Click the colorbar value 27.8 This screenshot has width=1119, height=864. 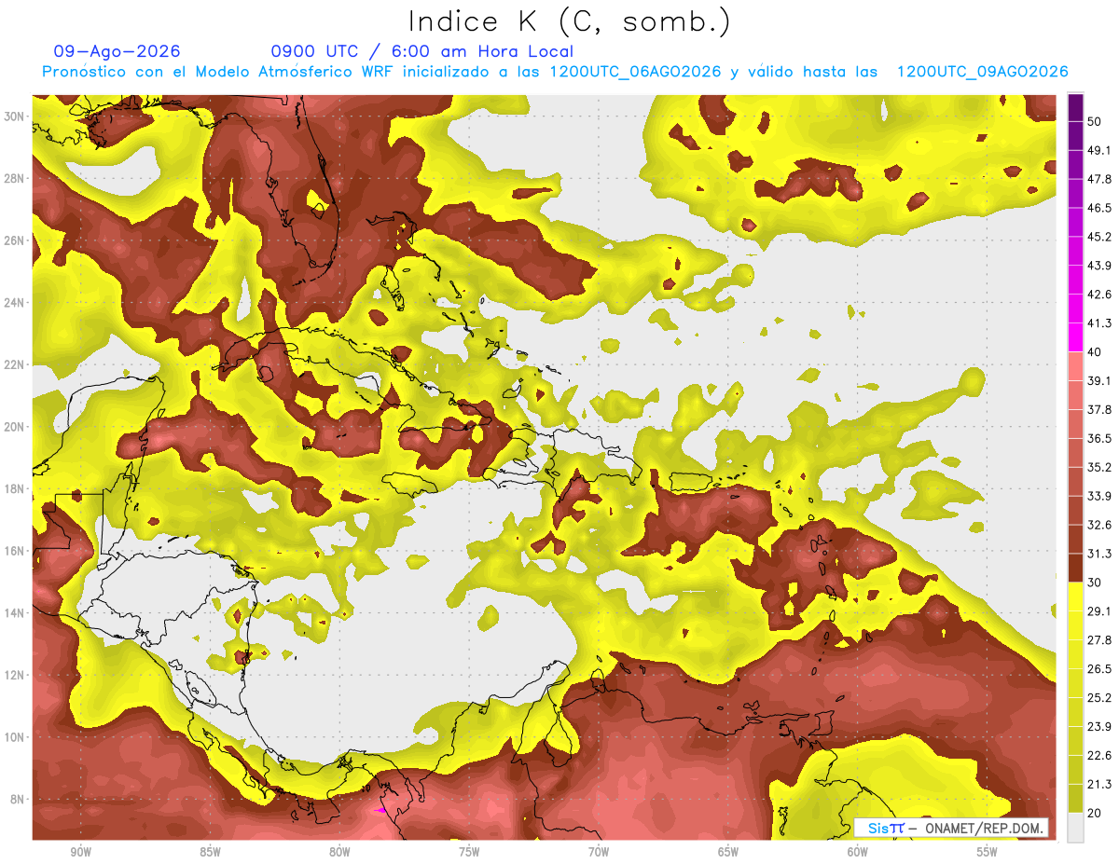click(x=1098, y=640)
